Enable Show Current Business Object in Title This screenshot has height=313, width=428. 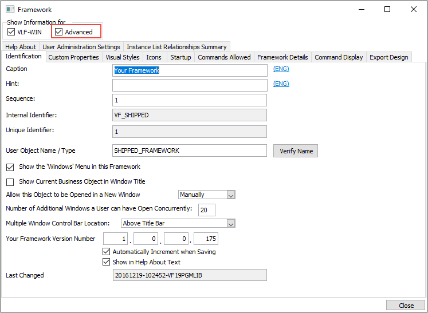[10, 182]
